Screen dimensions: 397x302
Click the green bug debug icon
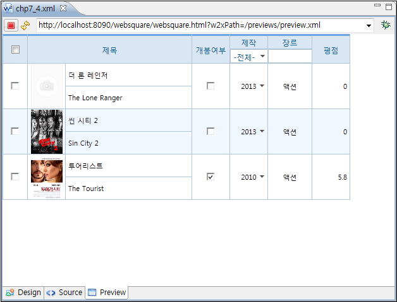(386, 25)
